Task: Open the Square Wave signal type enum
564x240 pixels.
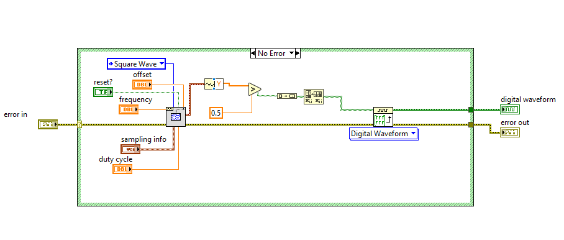Action: 136,64
